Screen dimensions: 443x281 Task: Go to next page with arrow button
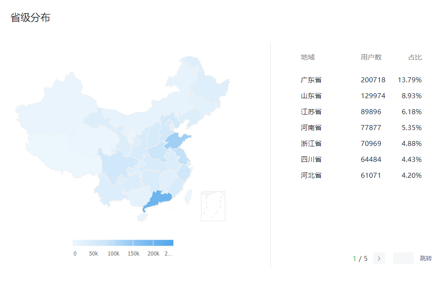click(x=379, y=258)
